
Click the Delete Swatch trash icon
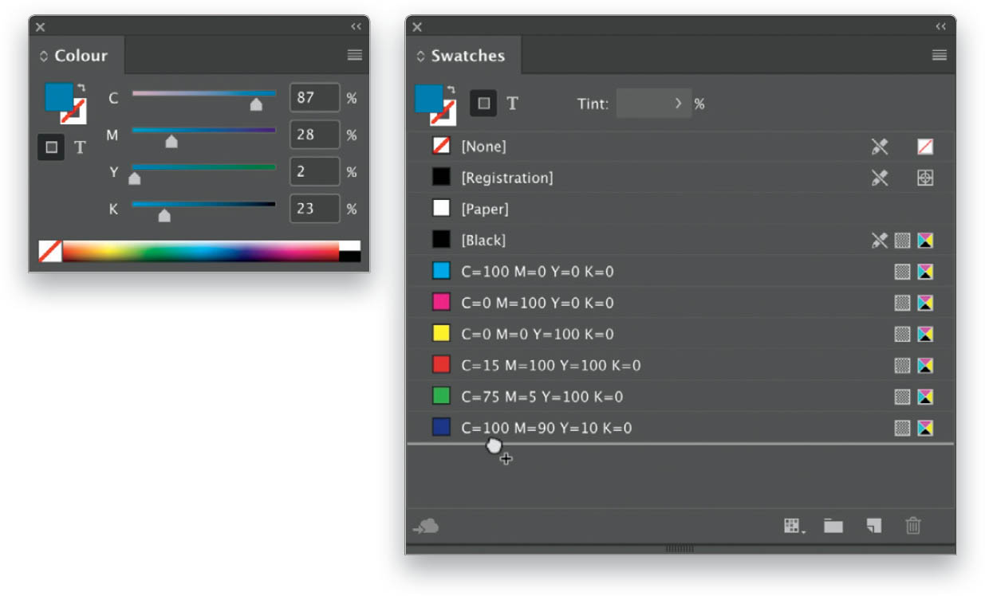pos(913,526)
